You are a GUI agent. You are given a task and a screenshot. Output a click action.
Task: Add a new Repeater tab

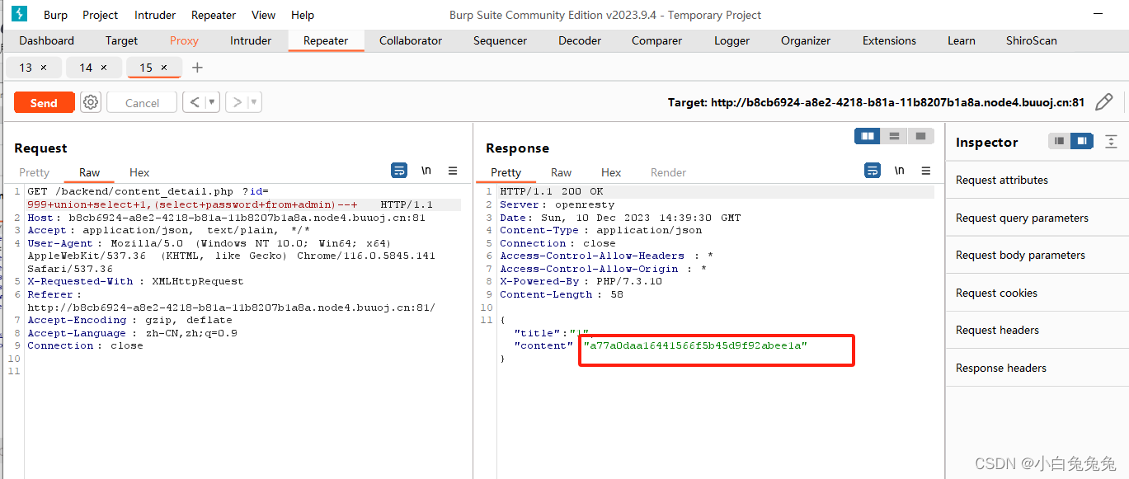(197, 68)
